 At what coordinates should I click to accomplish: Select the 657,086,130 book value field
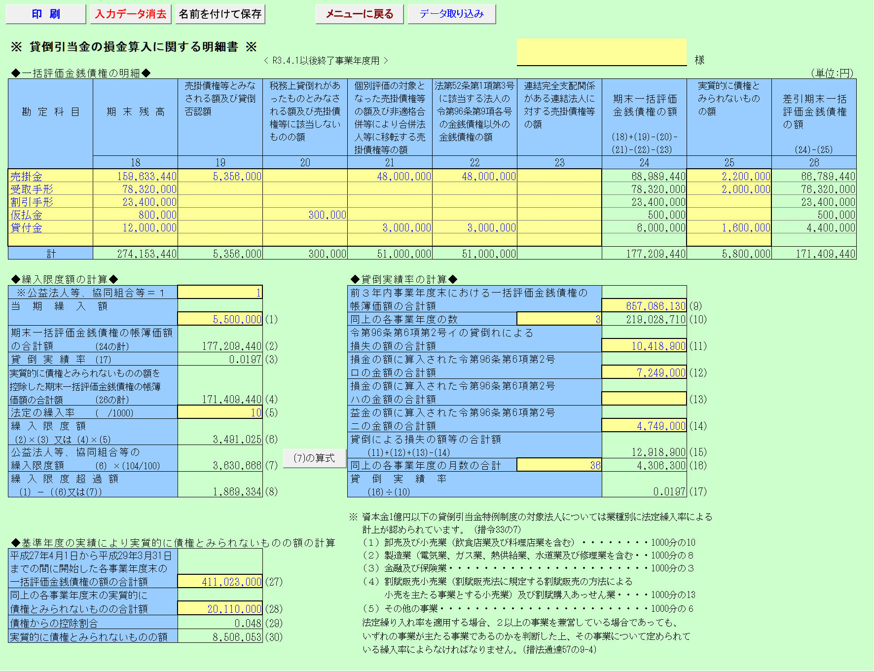pos(644,306)
